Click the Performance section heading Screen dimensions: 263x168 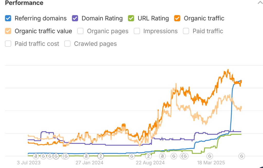(x=24, y=3)
